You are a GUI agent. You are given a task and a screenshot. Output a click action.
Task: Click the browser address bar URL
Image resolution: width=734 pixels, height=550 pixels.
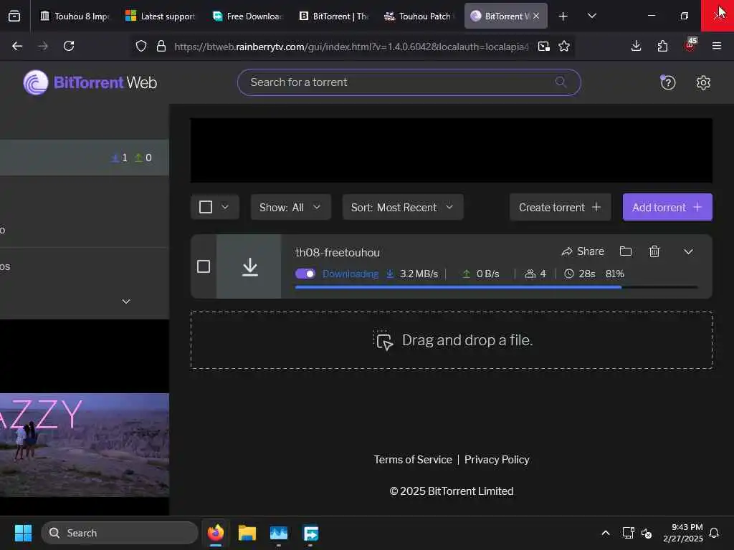point(351,47)
